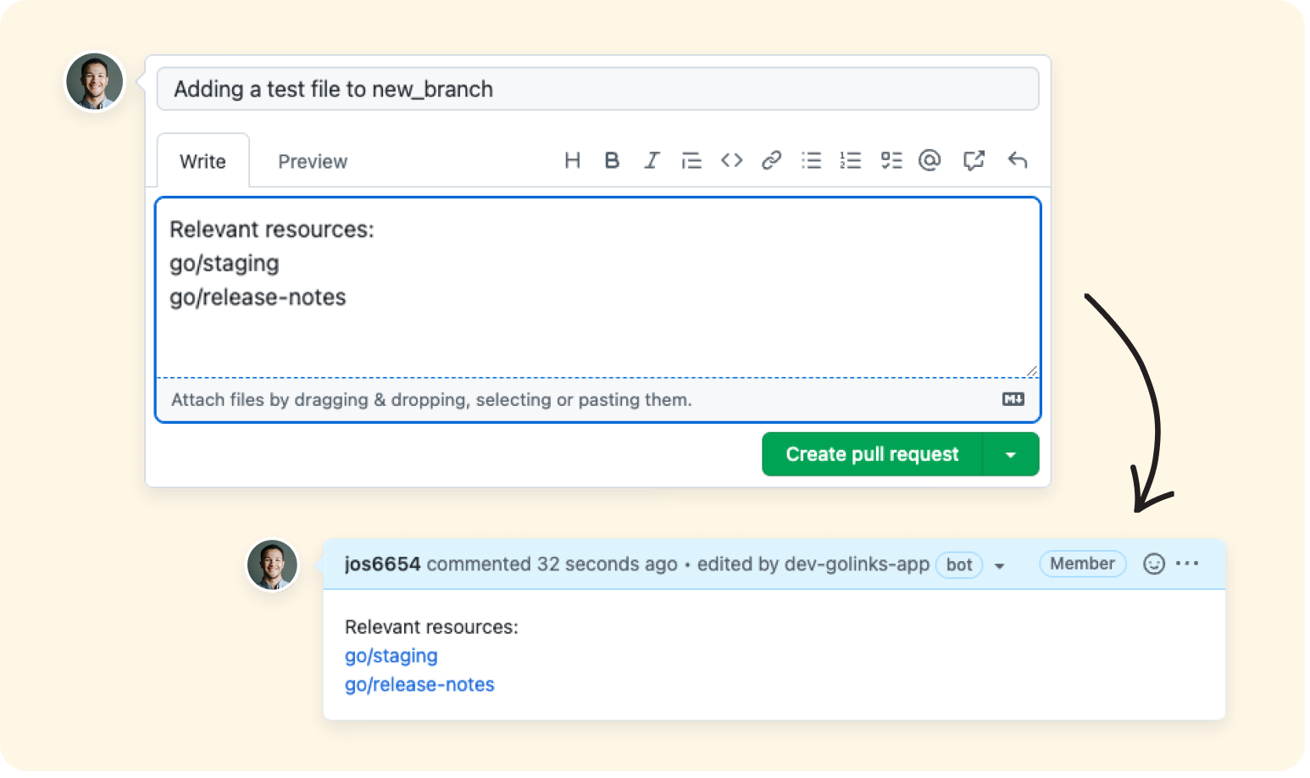Viewport: 1310px width, 778px height.
Task: Click the Create pull request button
Action: click(x=871, y=453)
